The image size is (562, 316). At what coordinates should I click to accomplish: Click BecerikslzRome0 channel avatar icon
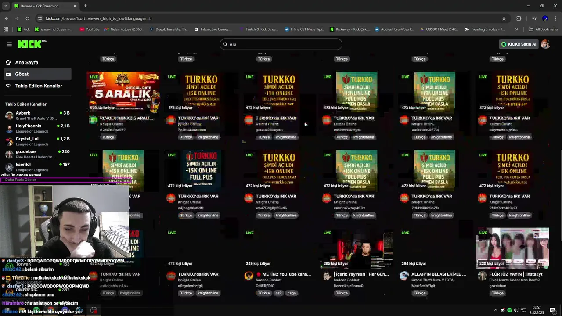tap(327, 276)
